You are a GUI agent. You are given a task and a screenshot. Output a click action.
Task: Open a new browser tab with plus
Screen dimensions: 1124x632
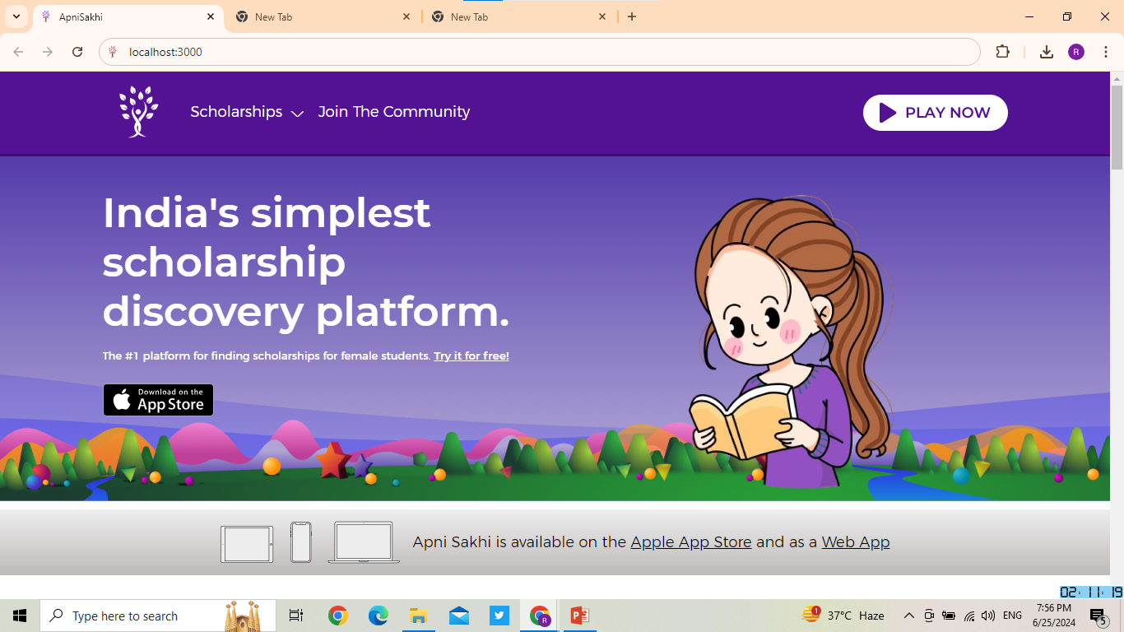point(632,16)
